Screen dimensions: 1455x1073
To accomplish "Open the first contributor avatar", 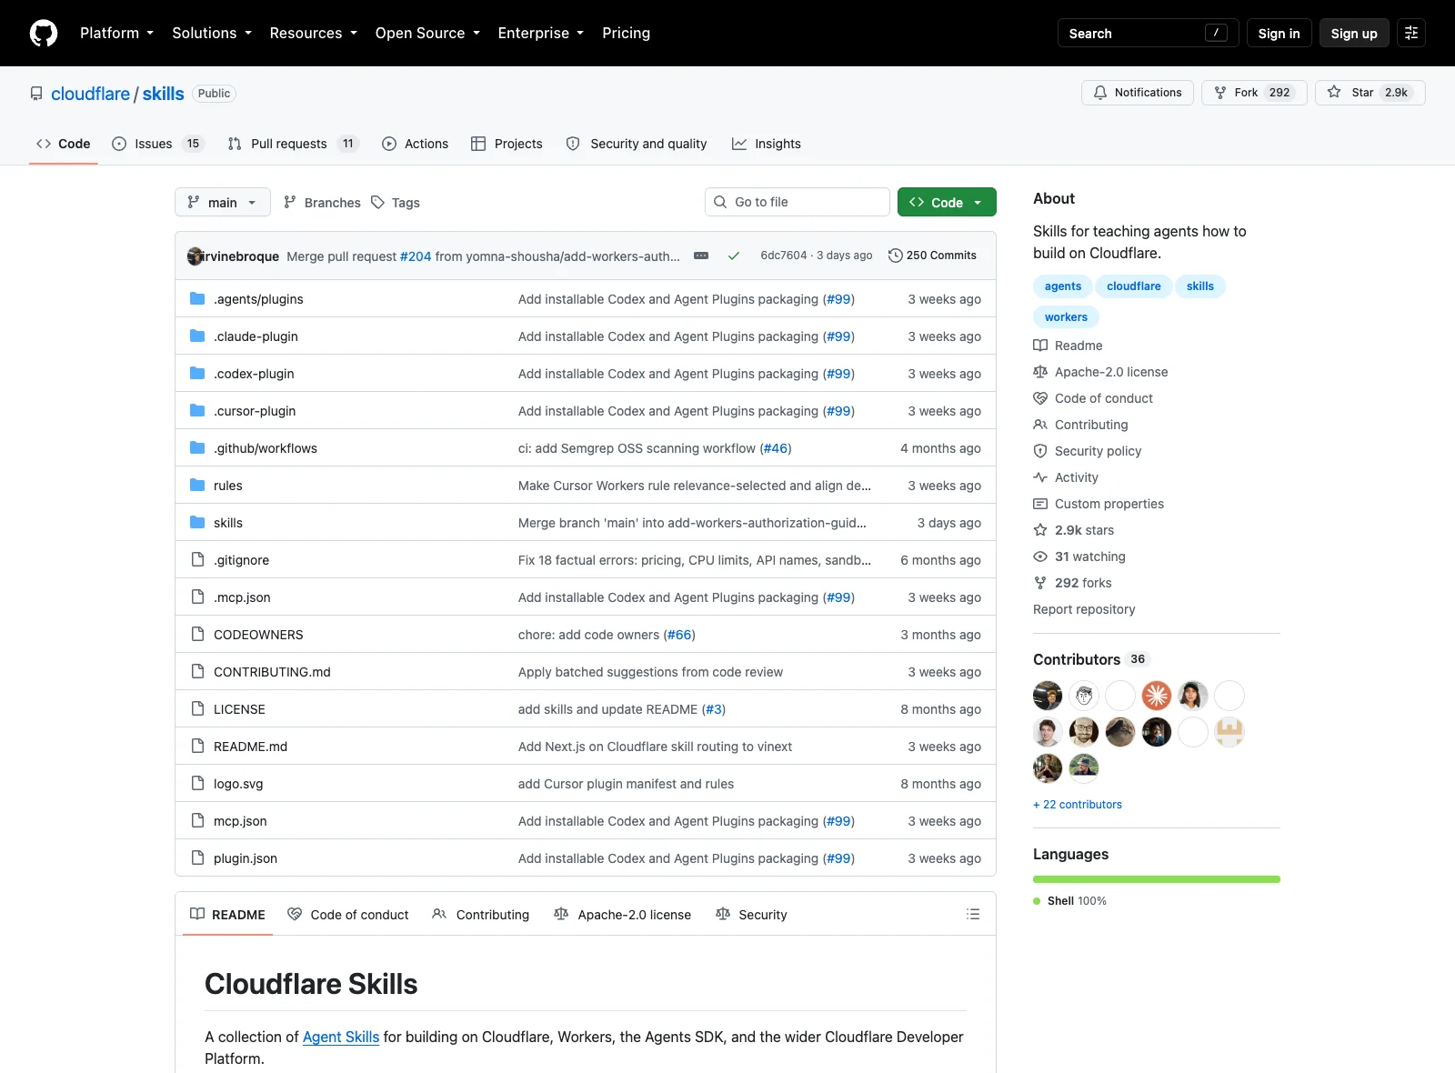I will tap(1048, 696).
